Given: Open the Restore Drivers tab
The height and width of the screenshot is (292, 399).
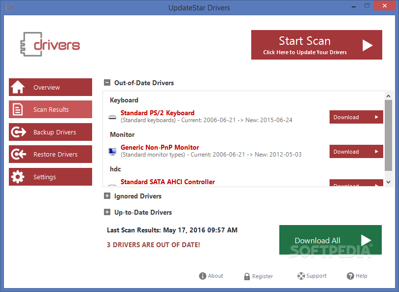Looking at the screenshot, I should point(50,154).
